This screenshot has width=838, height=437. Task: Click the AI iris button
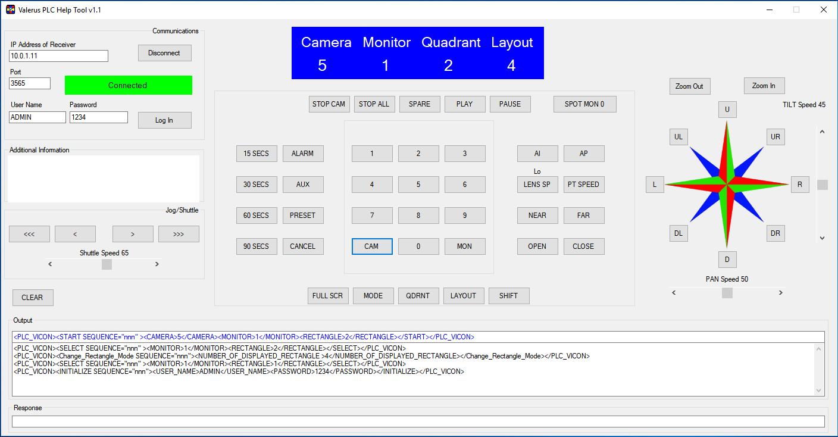[x=537, y=154]
